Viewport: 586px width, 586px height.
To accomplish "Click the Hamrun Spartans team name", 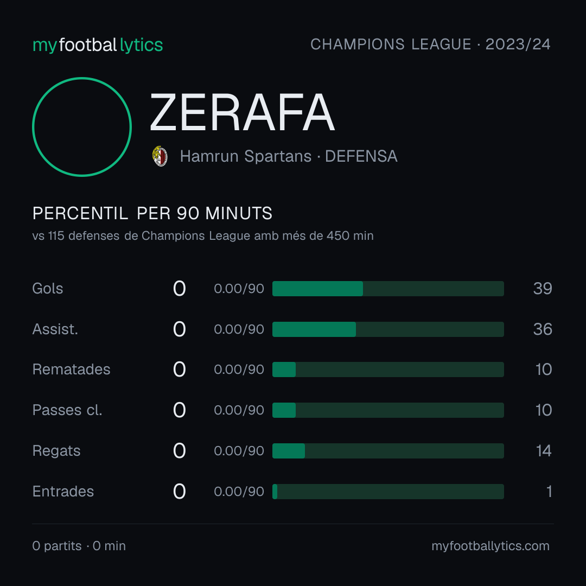I will click(246, 156).
